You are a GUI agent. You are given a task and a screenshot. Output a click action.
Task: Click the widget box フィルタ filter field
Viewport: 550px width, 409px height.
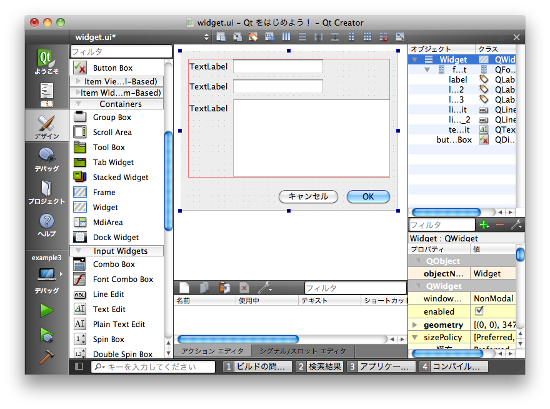coord(121,52)
